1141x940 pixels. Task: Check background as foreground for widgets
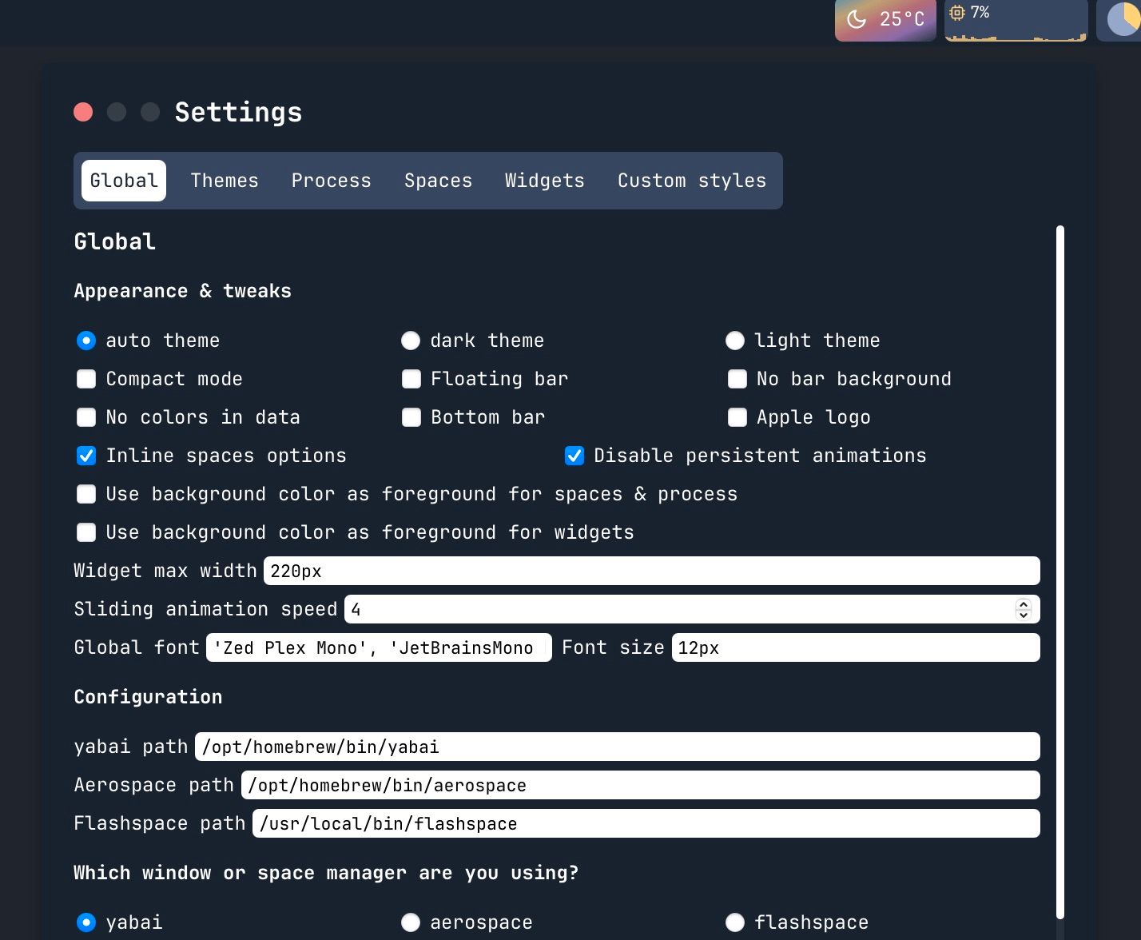(x=86, y=532)
